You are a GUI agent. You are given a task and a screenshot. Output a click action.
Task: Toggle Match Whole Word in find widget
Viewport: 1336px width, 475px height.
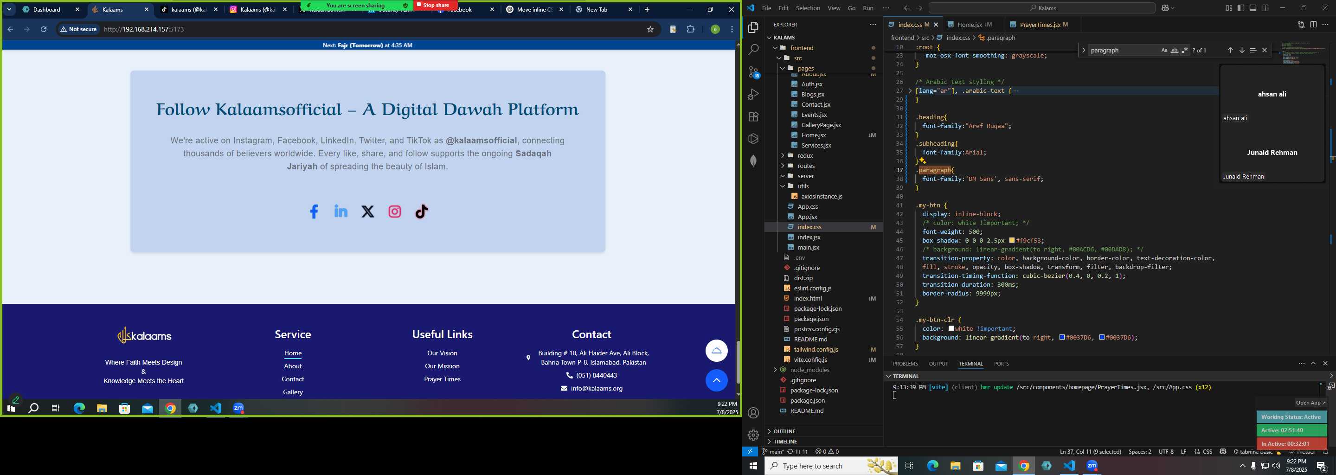1175,50
